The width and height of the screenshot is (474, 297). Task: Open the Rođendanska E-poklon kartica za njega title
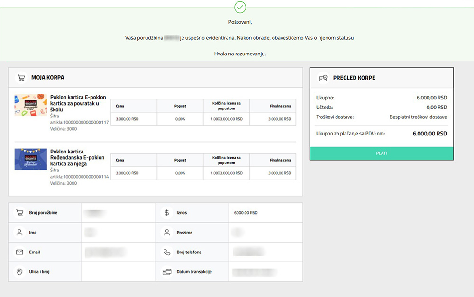pyautogui.click(x=77, y=157)
